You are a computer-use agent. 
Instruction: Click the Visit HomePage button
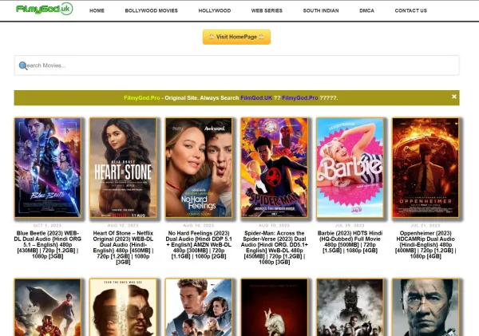click(x=236, y=37)
